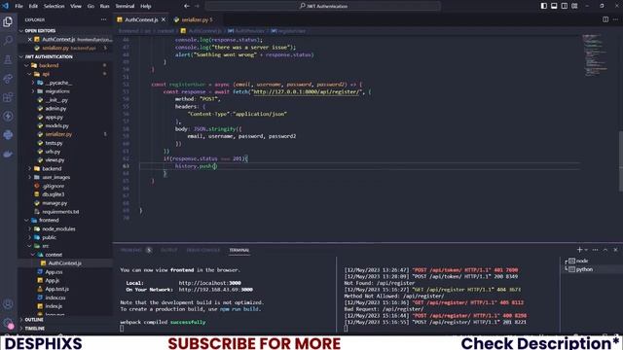The image size is (623, 350).
Task: Switch to the Problems panel tab
Action: coord(131,250)
